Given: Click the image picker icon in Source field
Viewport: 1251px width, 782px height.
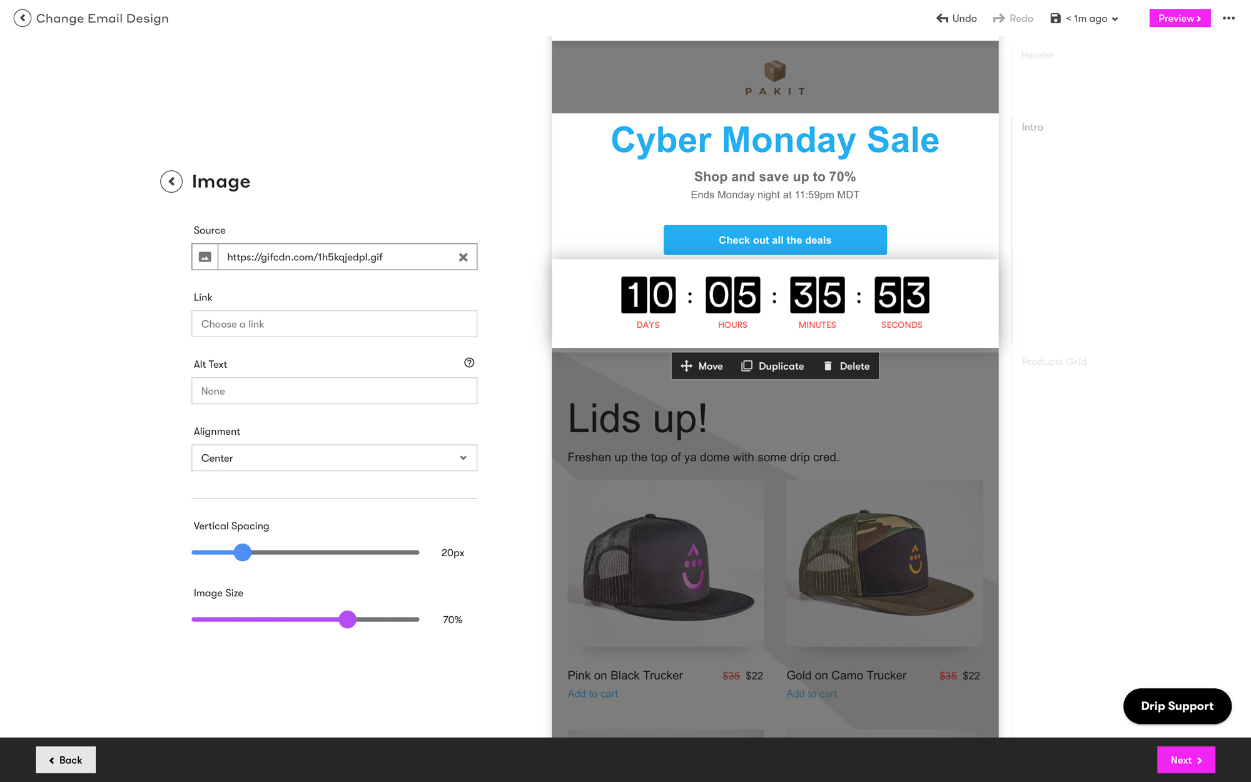Looking at the screenshot, I should (x=205, y=257).
